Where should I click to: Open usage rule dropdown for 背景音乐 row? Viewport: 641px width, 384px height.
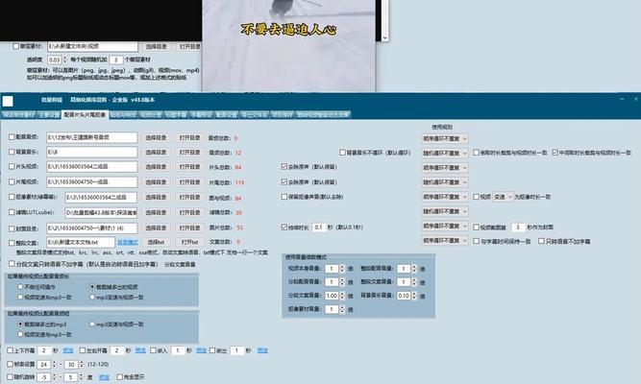click(445, 153)
